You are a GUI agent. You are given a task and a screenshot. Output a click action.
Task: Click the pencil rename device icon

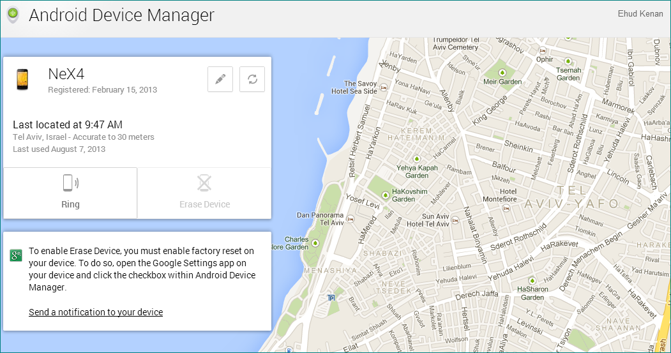(220, 79)
